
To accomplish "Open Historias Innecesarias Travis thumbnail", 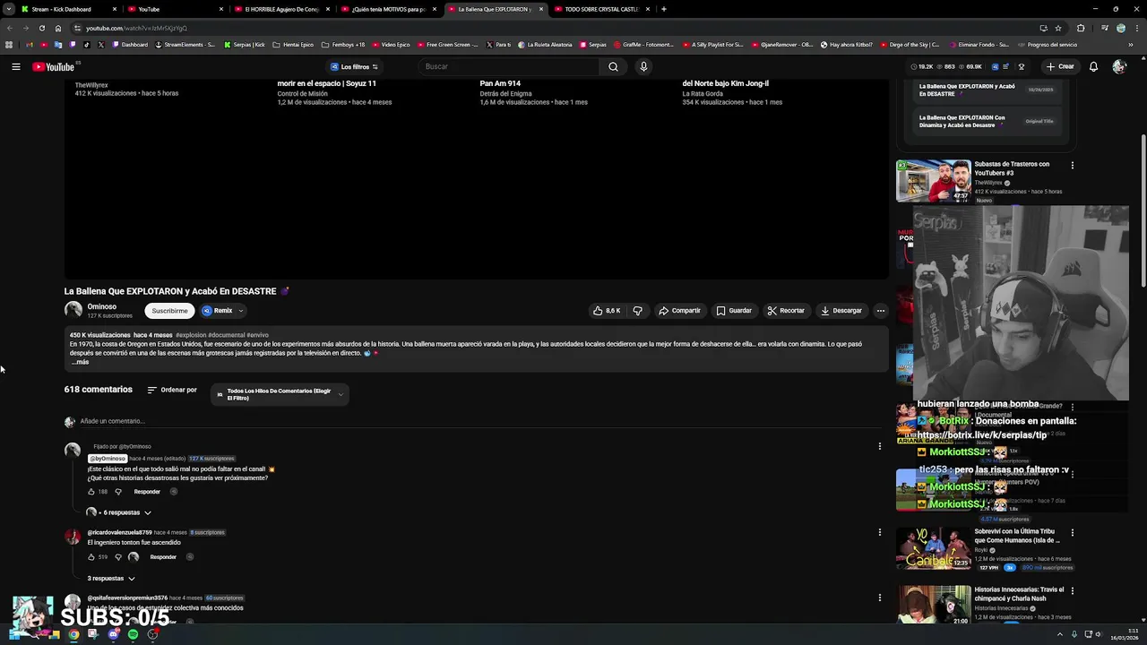I will tap(933, 606).
